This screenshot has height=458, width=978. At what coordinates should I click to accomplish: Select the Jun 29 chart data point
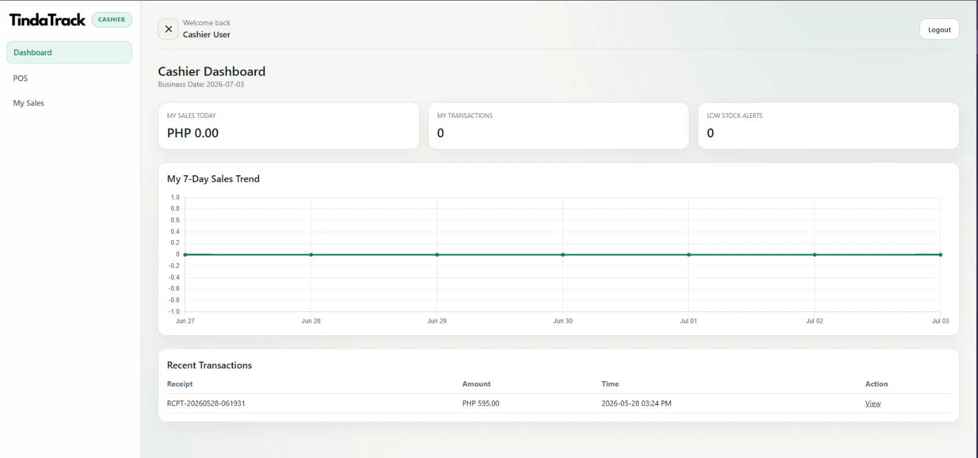click(437, 255)
